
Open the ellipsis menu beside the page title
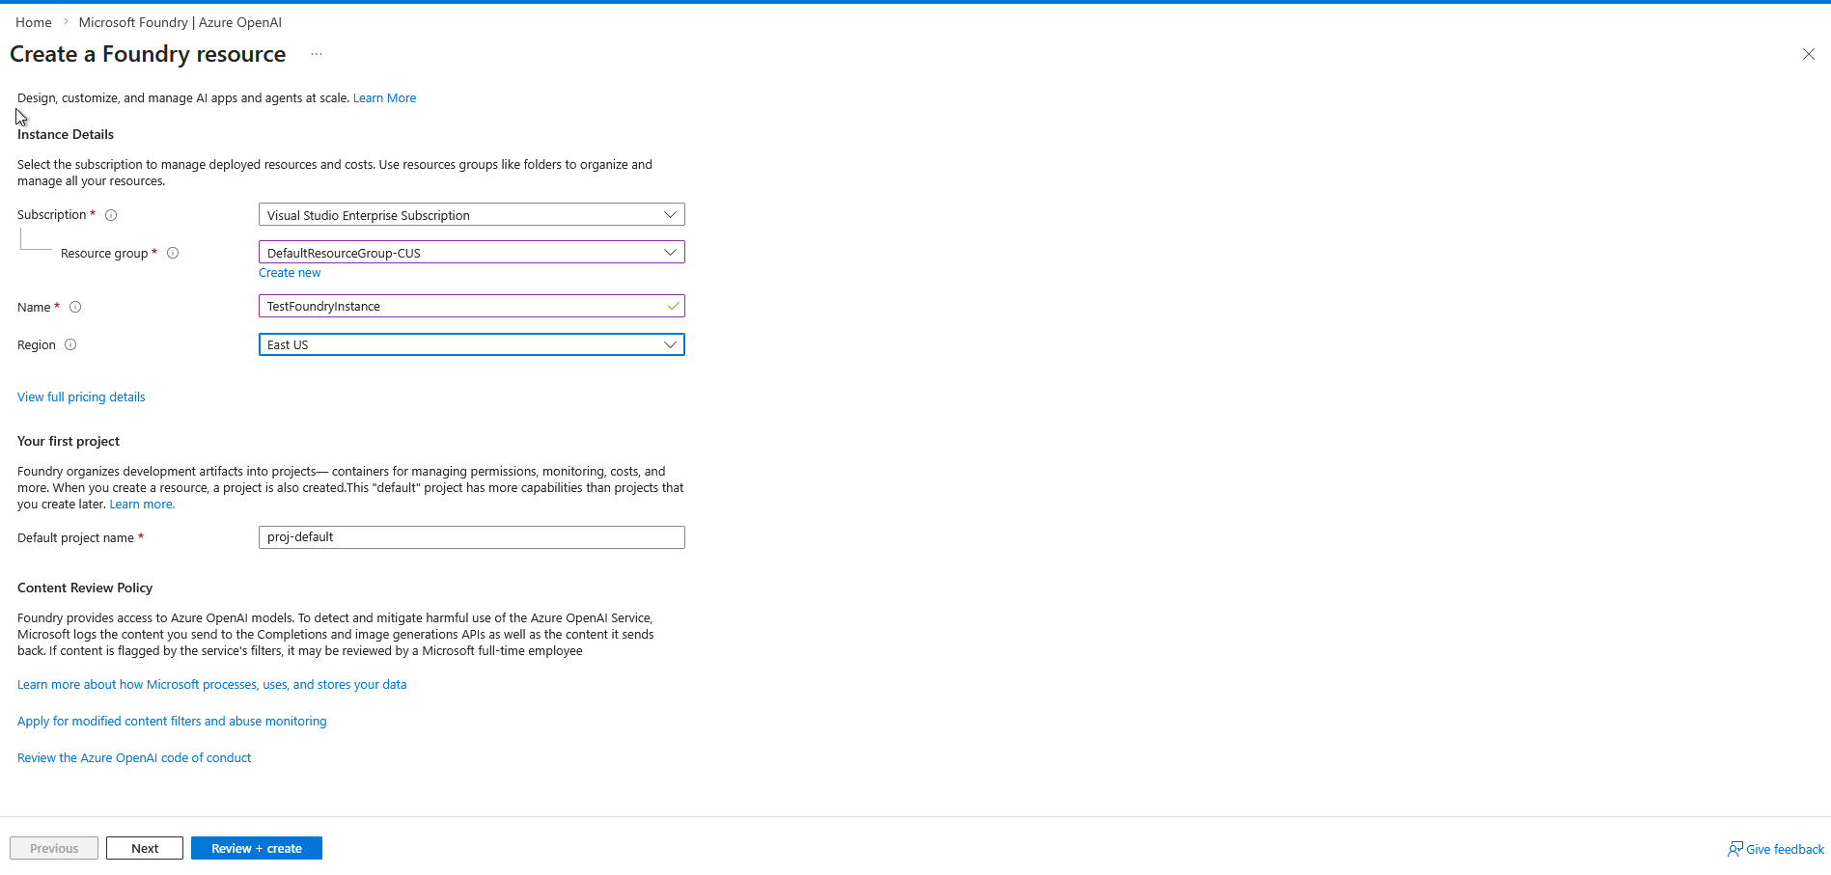[317, 54]
